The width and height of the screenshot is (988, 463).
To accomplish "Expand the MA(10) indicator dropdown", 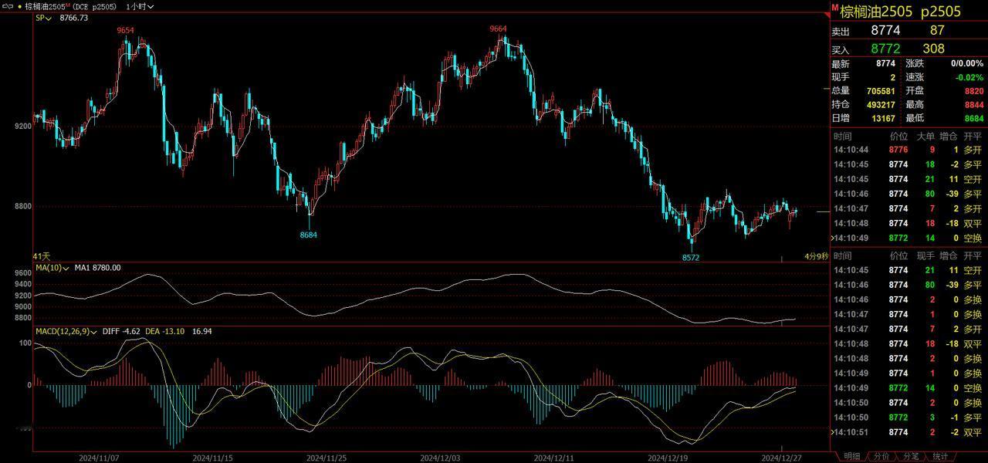I will [x=52, y=268].
